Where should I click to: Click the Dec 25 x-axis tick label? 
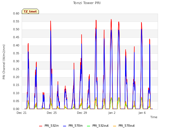click(x=52, y=113)
